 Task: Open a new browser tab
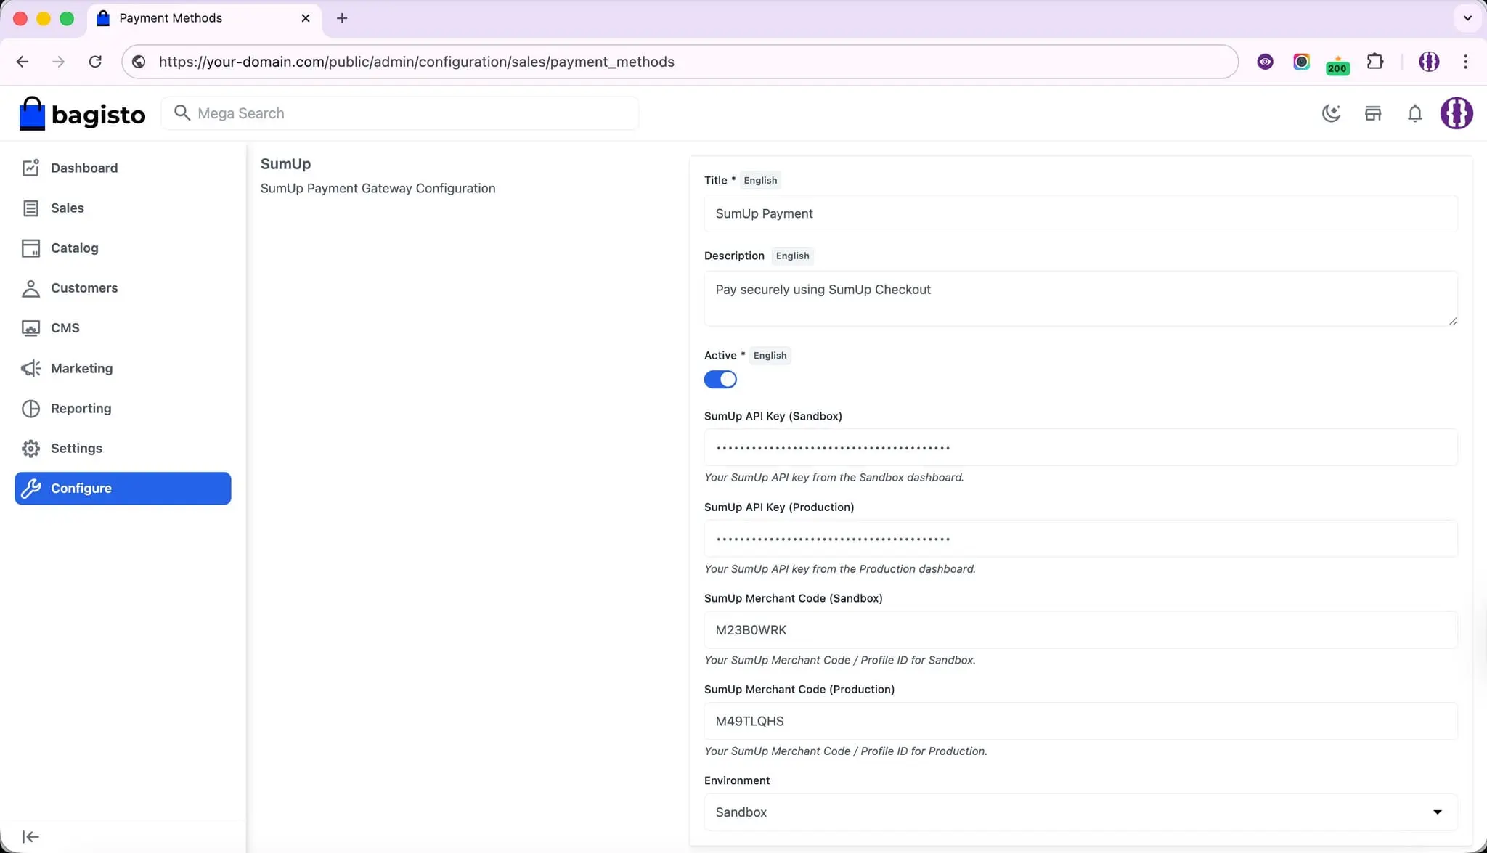342,18
